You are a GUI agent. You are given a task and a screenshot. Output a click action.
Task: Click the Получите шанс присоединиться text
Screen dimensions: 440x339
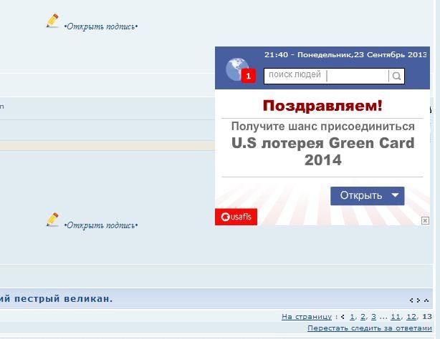pyautogui.click(x=323, y=127)
